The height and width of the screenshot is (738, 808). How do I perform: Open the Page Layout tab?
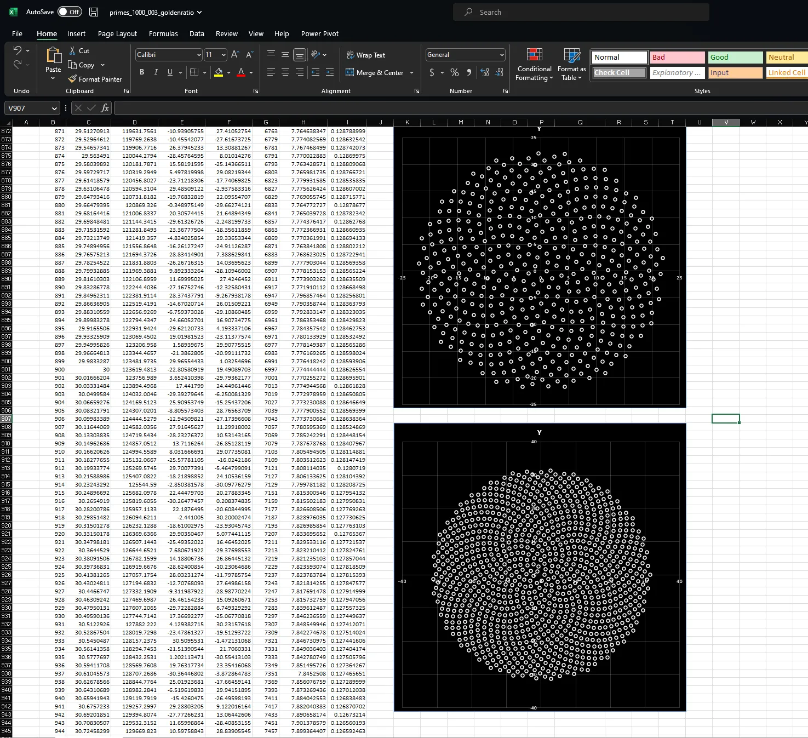(117, 33)
